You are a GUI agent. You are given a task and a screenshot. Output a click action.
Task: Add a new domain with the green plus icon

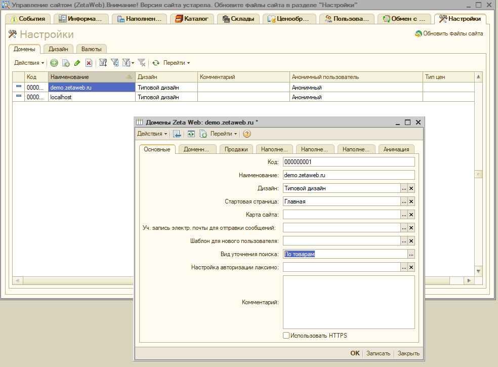pyautogui.click(x=54, y=63)
